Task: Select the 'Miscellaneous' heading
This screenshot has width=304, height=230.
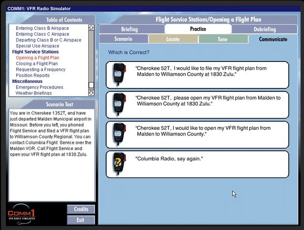Action: tap(28, 81)
